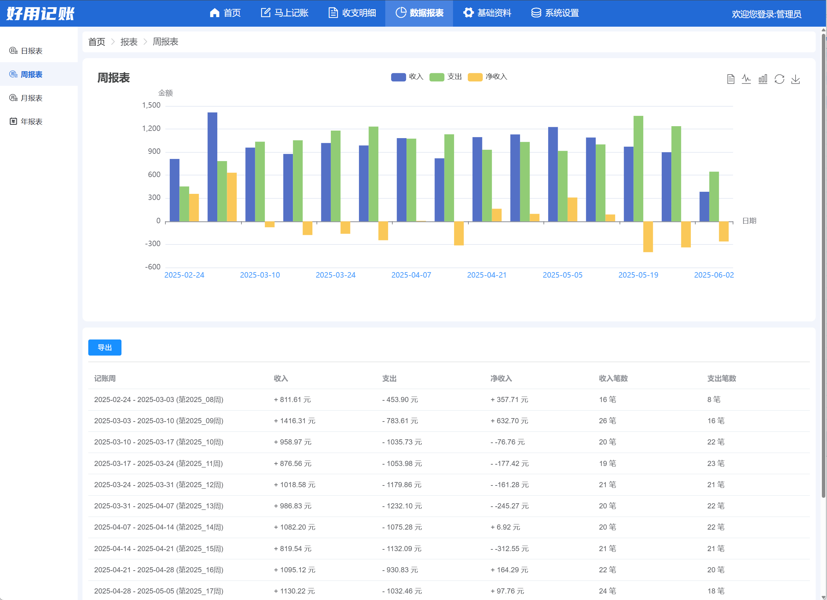
Task: Open the chart data view icon
Action: click(x=731, y=79)
